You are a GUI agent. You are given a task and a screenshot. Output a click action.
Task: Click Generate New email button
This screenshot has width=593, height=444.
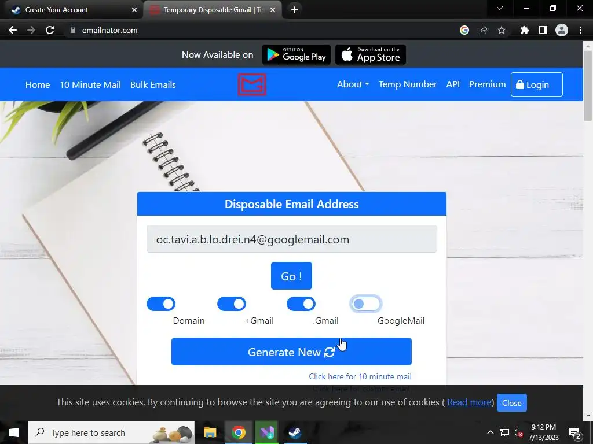point(292,351)
